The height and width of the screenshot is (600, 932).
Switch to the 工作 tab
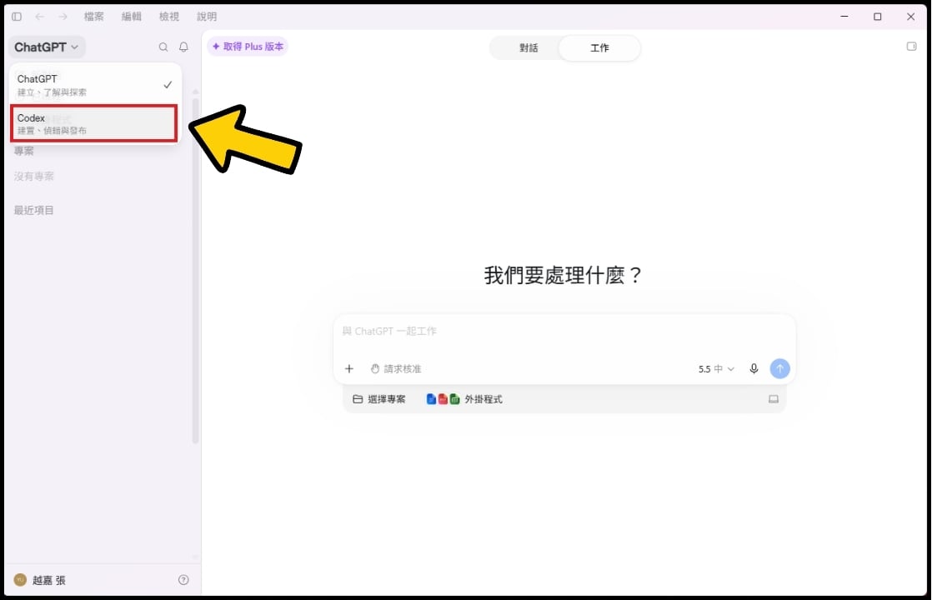point(599,47)
